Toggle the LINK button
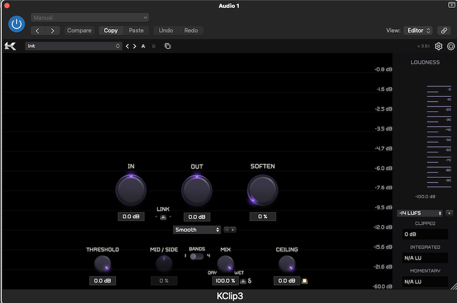 (163, 217)
